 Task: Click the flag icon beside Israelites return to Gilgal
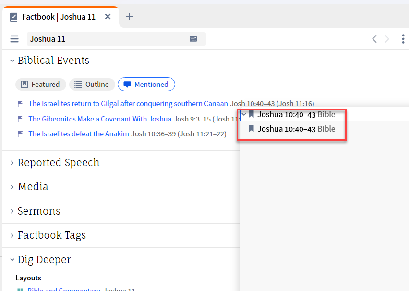coord(20,103)
